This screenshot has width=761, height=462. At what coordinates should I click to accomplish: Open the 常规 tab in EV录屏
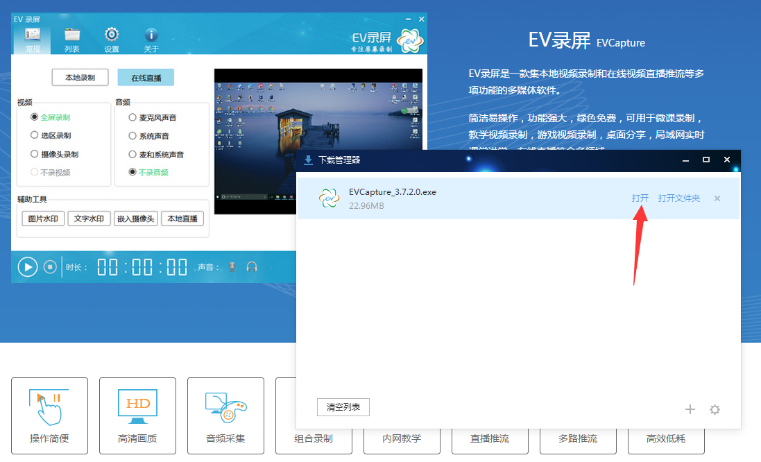click(33, 40)
